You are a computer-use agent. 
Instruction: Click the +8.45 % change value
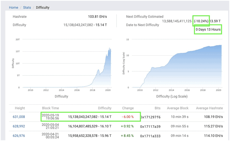coord(127,136)
